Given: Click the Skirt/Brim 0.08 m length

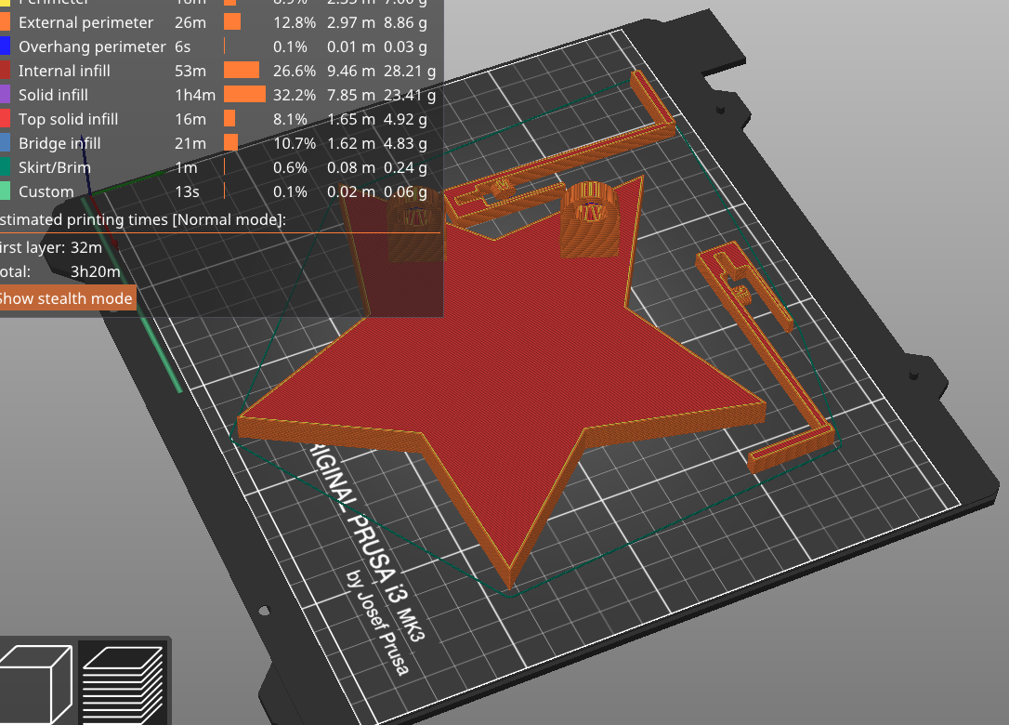Looking at the screenshot, I should 350,167.
